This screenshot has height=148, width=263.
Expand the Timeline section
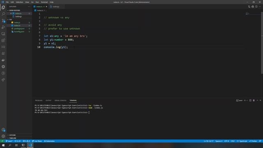12,138
